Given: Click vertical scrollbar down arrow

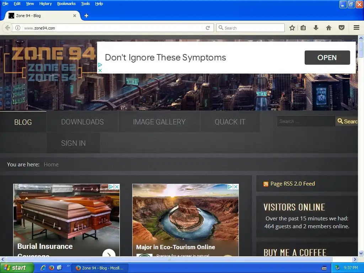Looking at the screenshot, I should [x=361, y=253].
